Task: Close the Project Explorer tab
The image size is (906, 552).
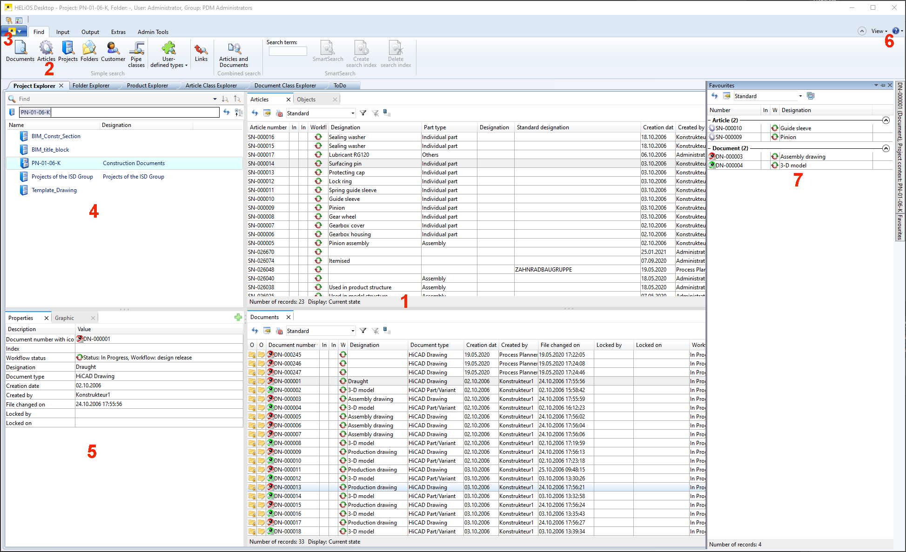Action: pos(61,86)
